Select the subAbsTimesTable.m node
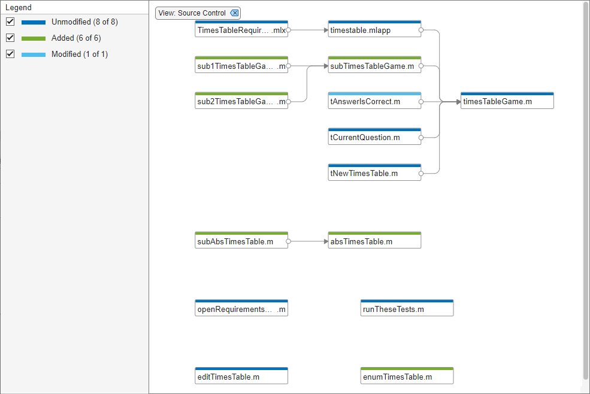 [x=241, y=242]
